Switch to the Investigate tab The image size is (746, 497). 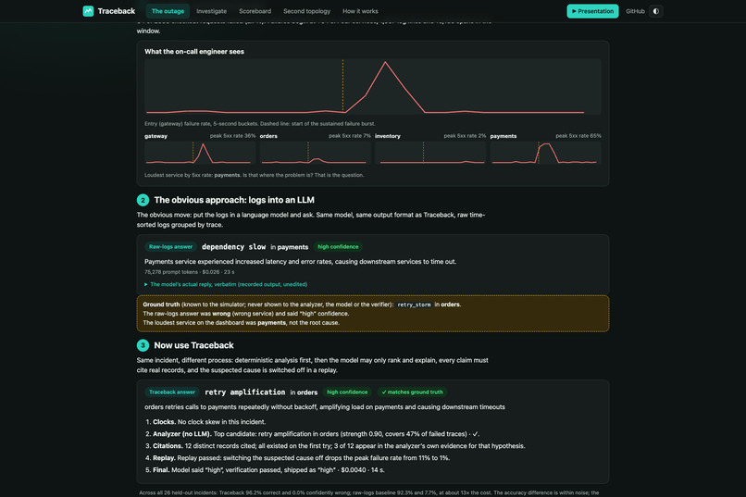211,11
